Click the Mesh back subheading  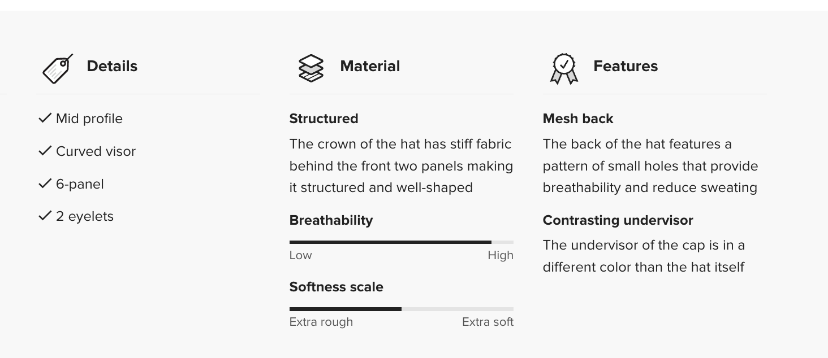pos(577,119)
